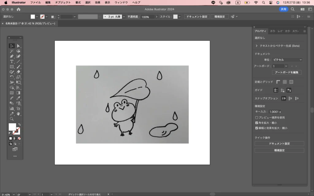314x196 pixels.
Task: Uncheck 線幅と効果を拡大・縮小 option
Action: (257, 128)
